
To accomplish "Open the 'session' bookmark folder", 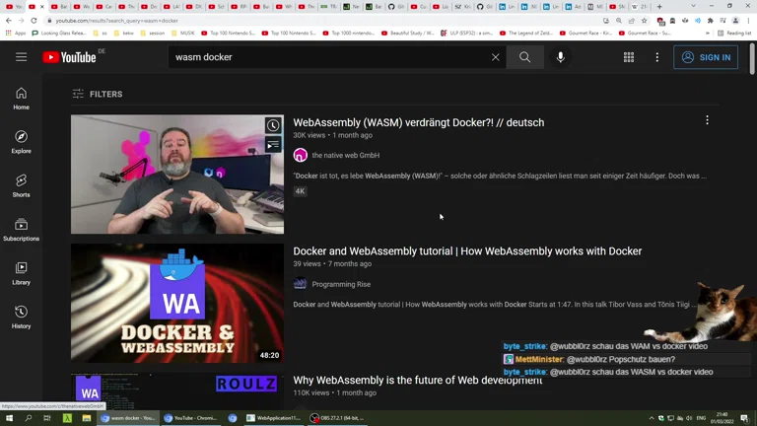I will [x=153, y=34].
